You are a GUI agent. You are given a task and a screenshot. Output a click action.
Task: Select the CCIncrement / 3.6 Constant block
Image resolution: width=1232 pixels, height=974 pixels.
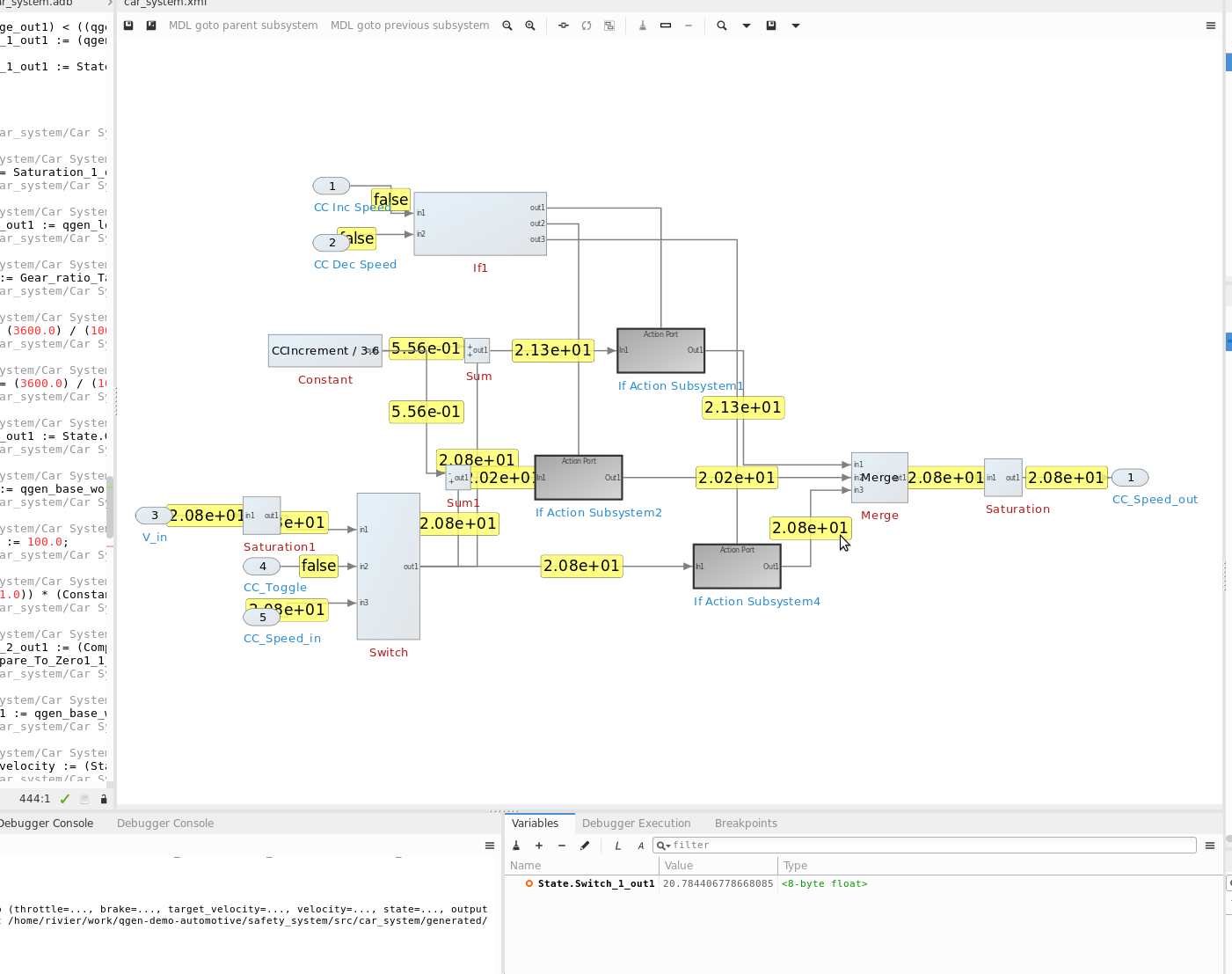pos(325,351)
